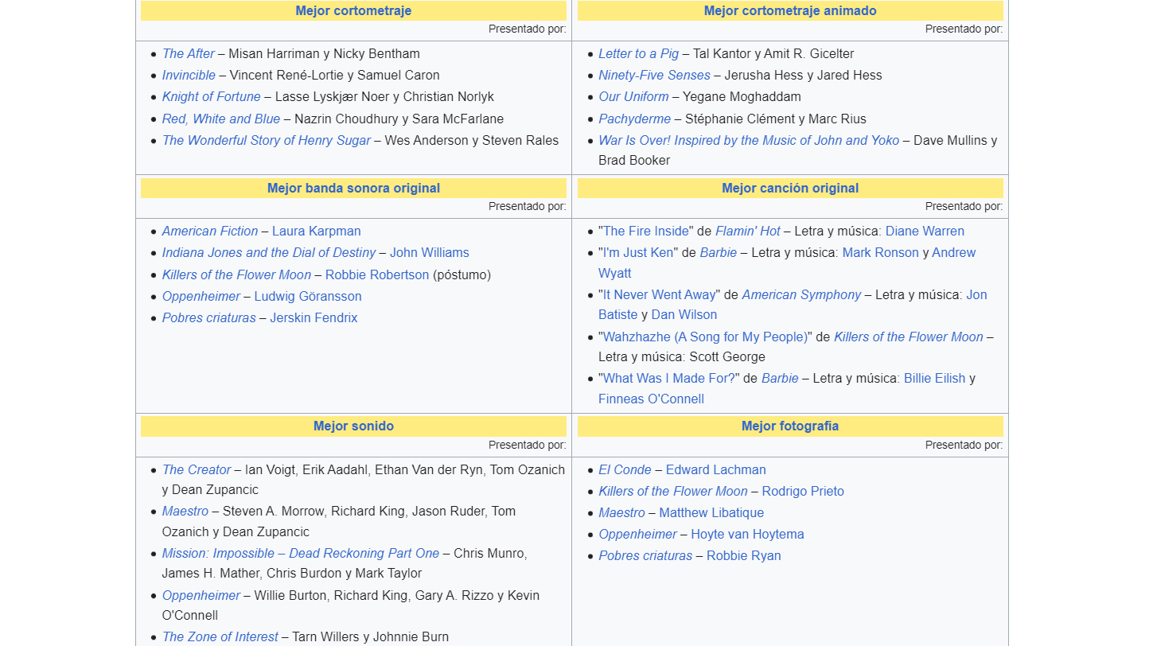Click the Rodrigo Prieto link
This screenshot has width=1157, height=646.
[x=803, y=492]
